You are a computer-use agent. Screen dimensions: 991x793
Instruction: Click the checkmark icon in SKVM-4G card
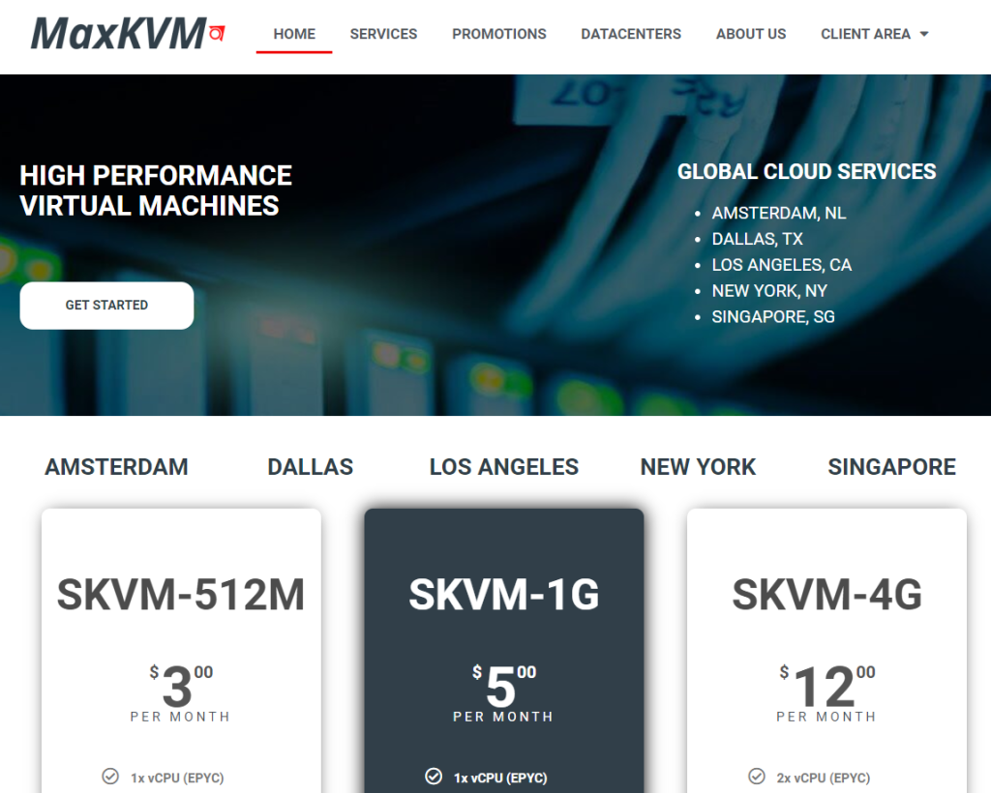coord(757,776)
